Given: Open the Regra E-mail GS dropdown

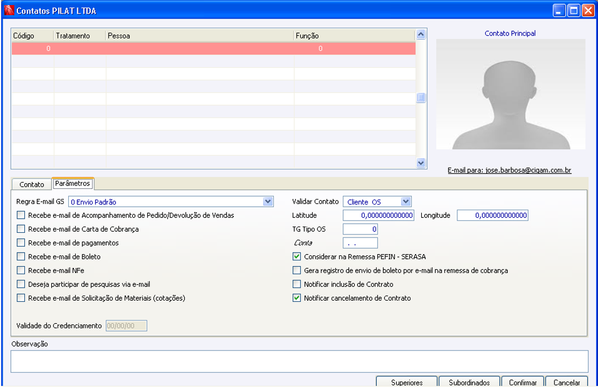Looking at the screenshot, I should click(x=268, y=201).
